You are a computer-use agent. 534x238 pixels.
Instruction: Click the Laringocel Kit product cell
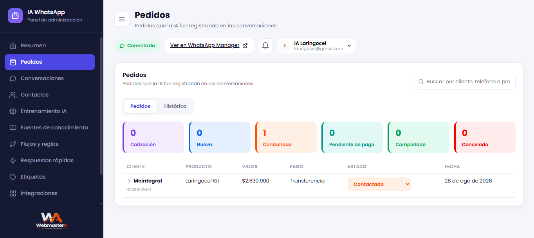[x=202, y=181]
